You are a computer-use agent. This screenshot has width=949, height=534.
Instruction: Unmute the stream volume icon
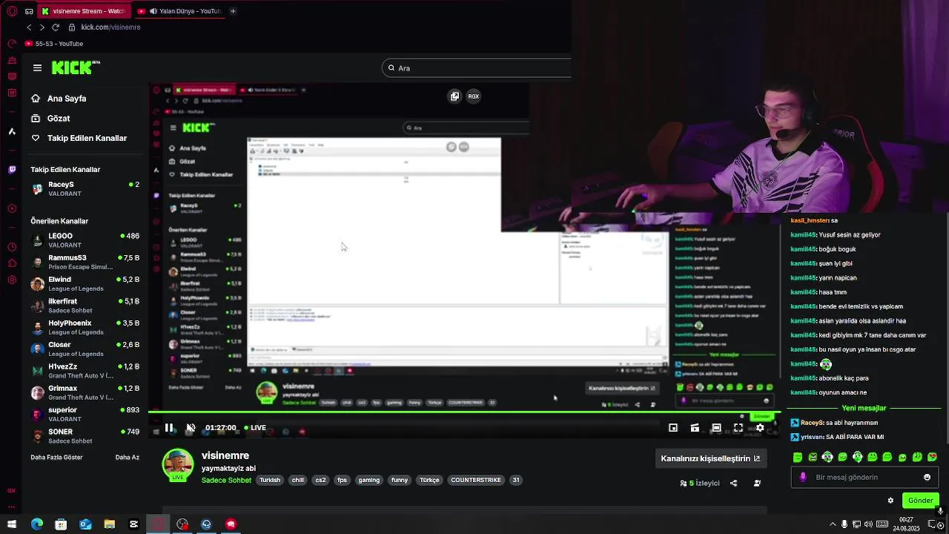pyautogui.click(x=191, y=427)
